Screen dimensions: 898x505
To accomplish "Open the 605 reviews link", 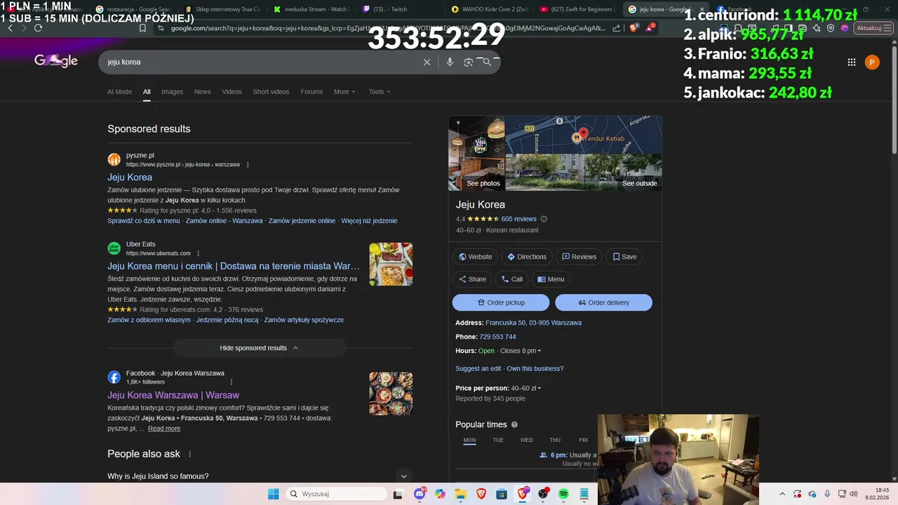I will tap(518, 219).
